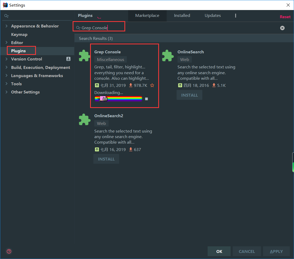Click the OnlineSearch plugin puzzle icon
294x259 pixels.
click(x=168, y=56)
